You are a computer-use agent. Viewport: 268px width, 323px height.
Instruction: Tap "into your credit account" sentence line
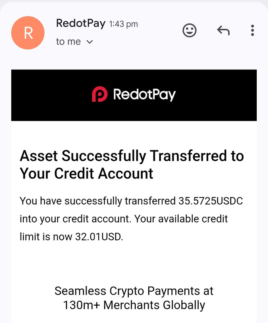[75, 219]
